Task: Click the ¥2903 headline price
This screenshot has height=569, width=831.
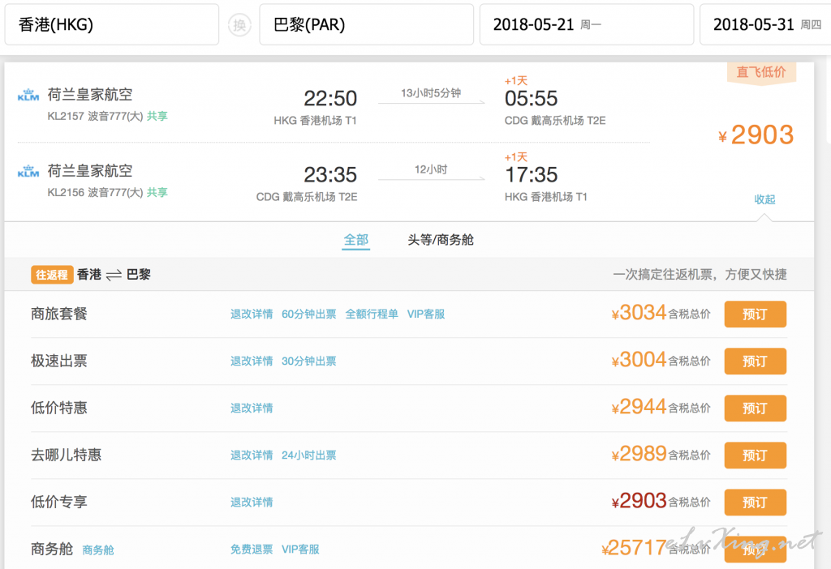Action: [756, 135]
